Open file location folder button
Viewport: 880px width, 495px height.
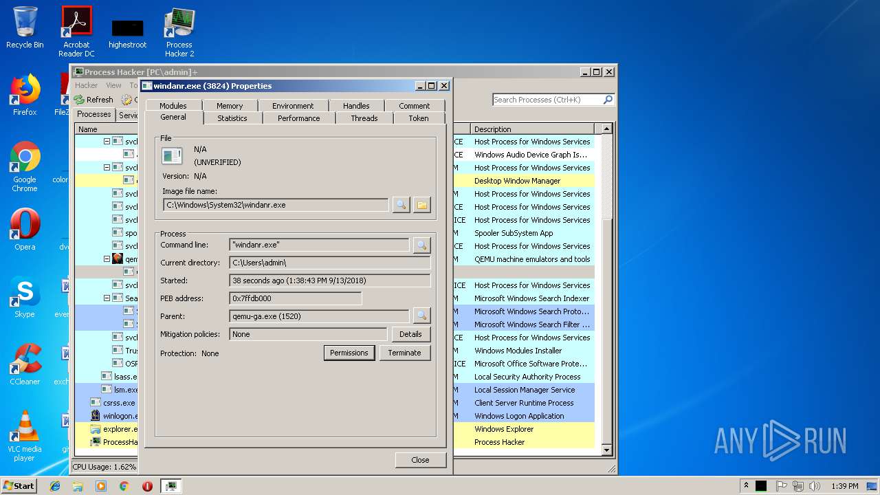[x=422, y=205]
